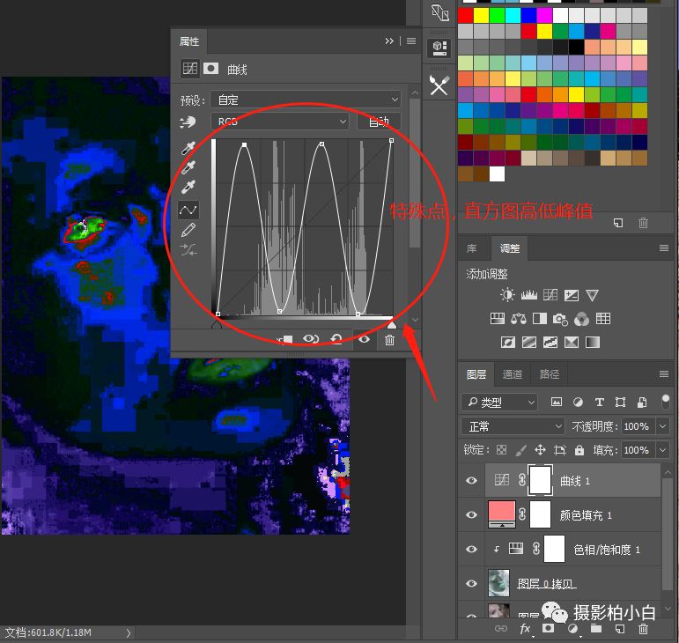Click the black point eyedropper

[188, 149]
